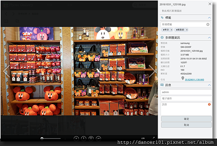Click the download icon in bottom toolbar

84,138
